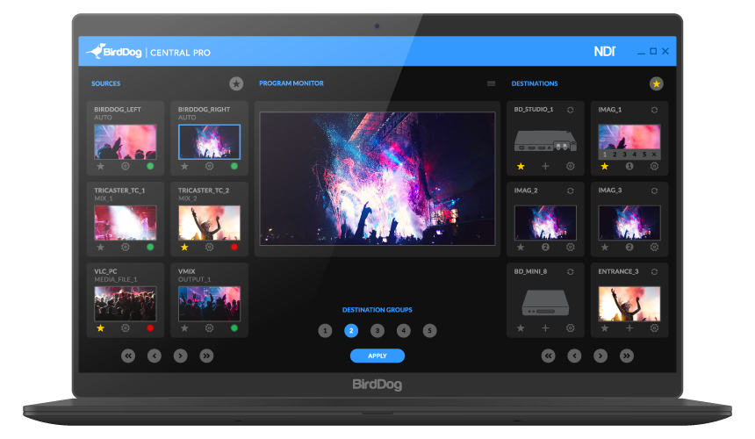
Task: Open Program Monitor hamburger menu
Action: (492, 83)
